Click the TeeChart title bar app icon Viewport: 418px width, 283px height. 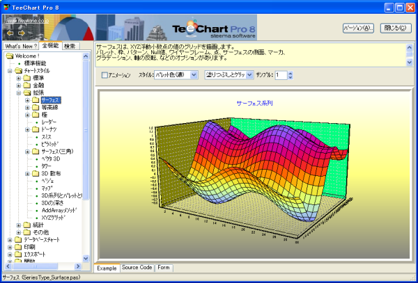(6, 7)
